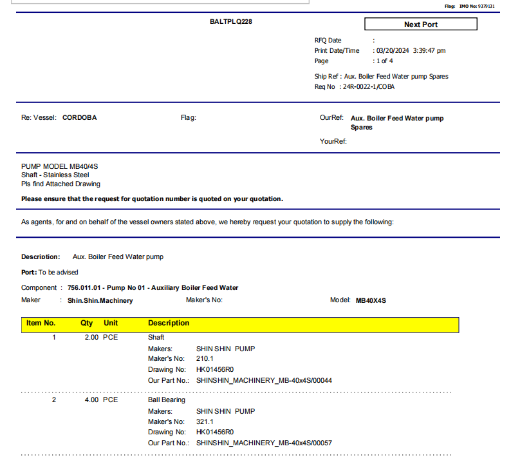Click the vessel name CORDOBA

[x=79, y=118]
